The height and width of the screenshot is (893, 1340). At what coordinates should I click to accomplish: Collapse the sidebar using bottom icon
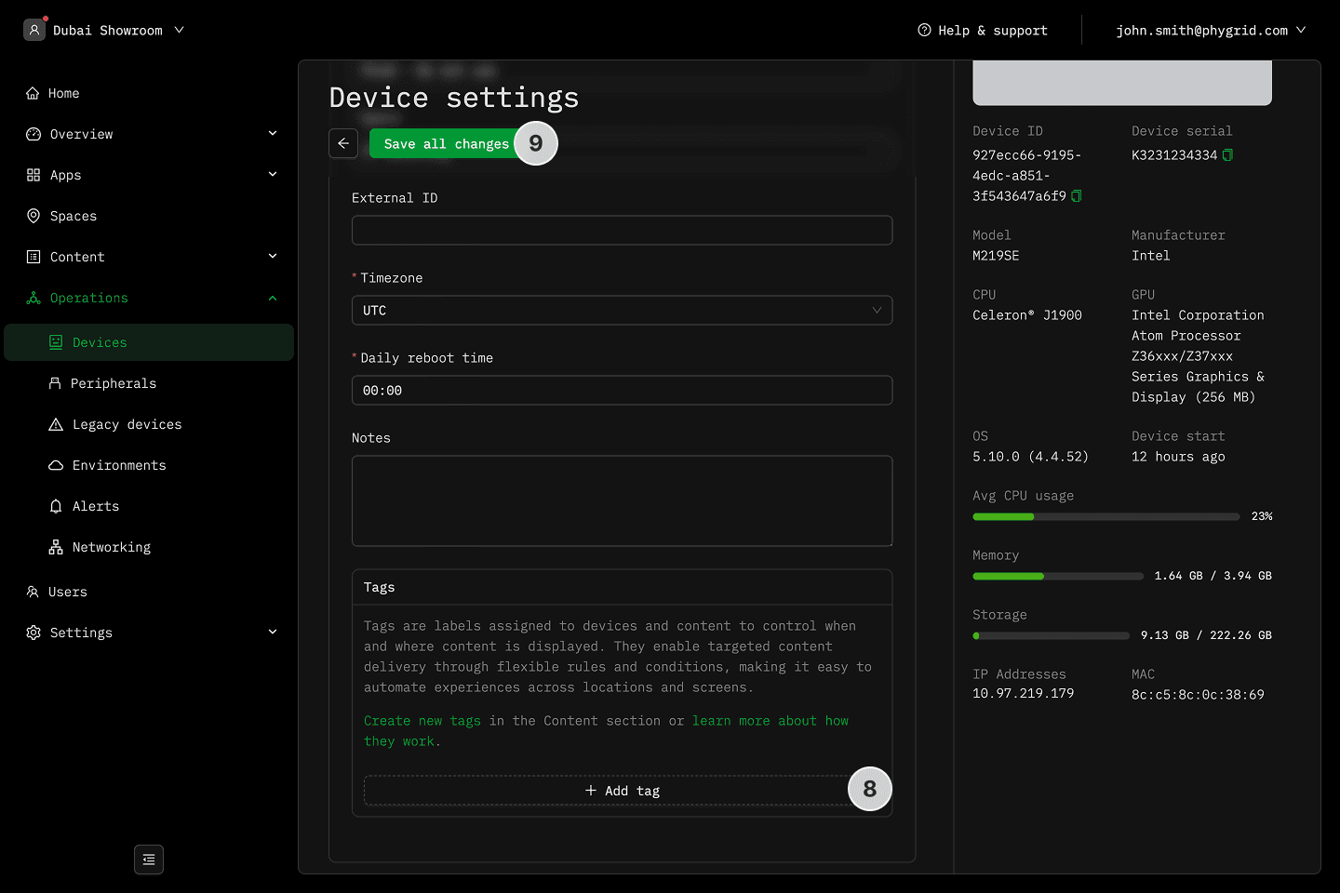coord(149,860)
